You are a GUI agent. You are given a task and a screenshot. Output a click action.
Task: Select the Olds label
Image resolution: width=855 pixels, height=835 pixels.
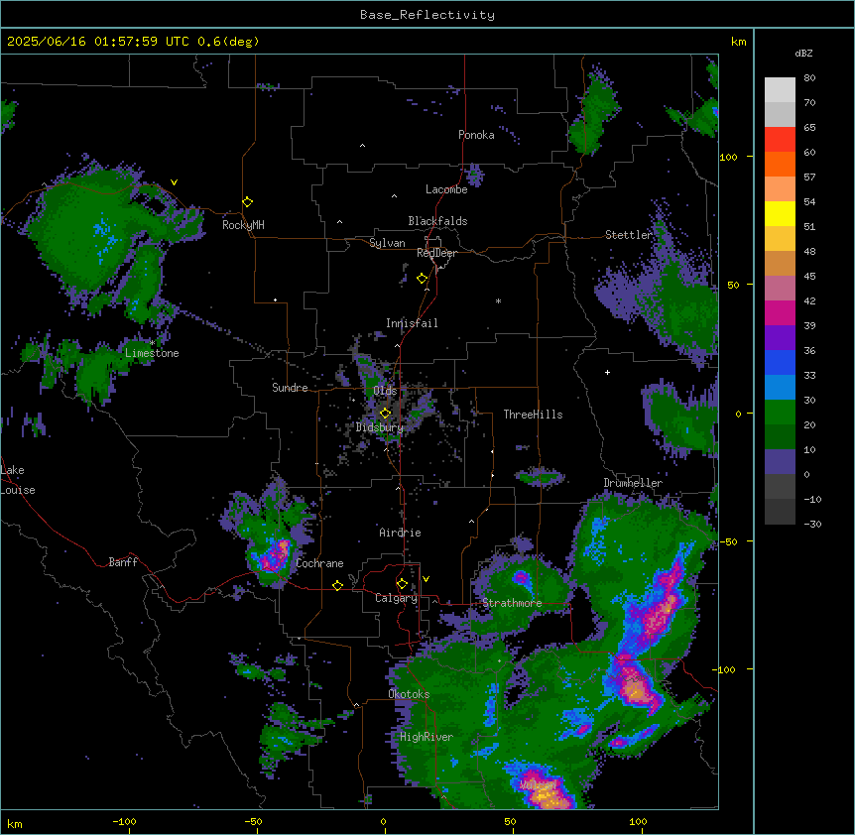click(385, 391)
